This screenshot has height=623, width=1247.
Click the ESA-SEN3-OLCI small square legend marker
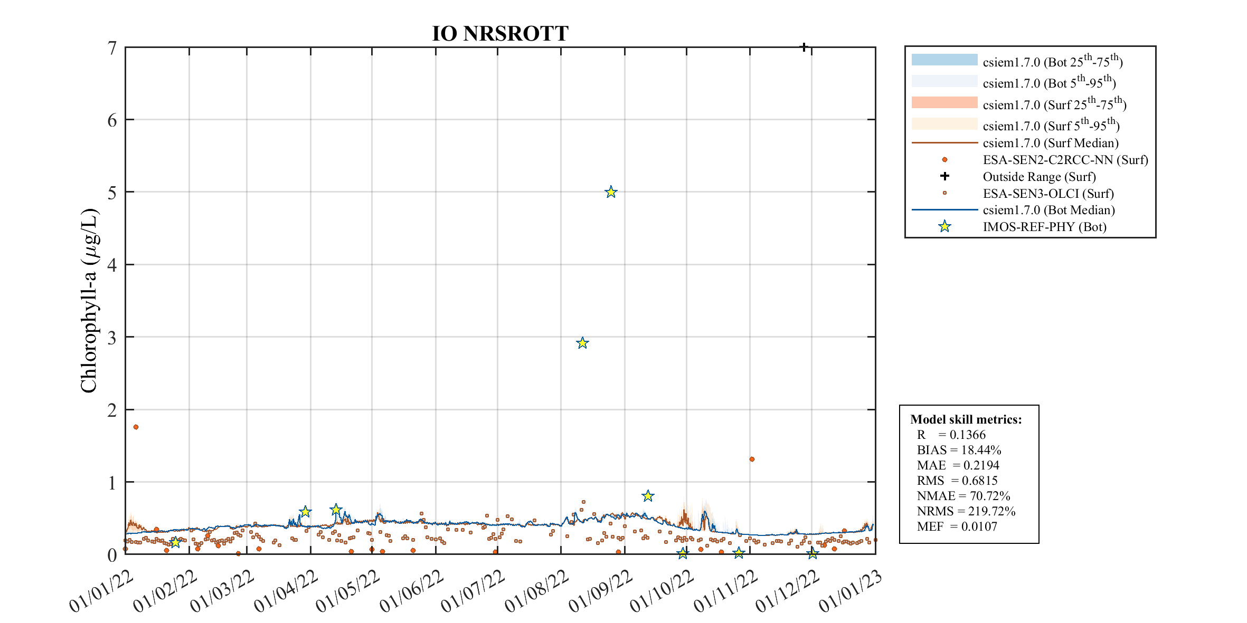944,193
